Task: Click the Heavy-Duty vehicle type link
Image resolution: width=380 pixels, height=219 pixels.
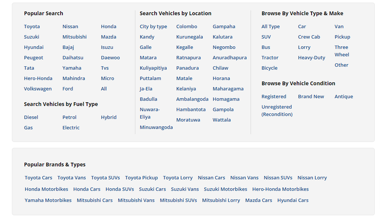Action: (x=311, y=58)
